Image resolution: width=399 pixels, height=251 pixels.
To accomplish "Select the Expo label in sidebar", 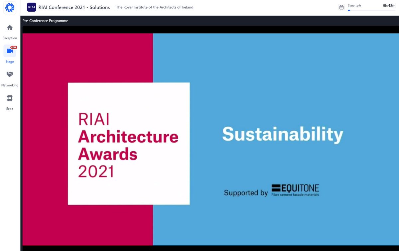I will pos(10,109).
